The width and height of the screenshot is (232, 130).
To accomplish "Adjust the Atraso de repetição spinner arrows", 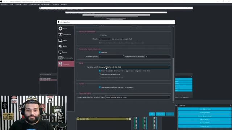I will [123, 56].
